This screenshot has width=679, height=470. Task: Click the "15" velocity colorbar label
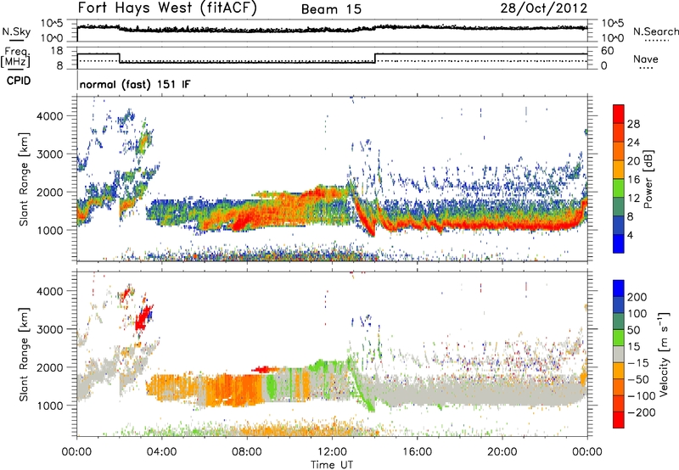pyautogui.click(x=633, y=347)
